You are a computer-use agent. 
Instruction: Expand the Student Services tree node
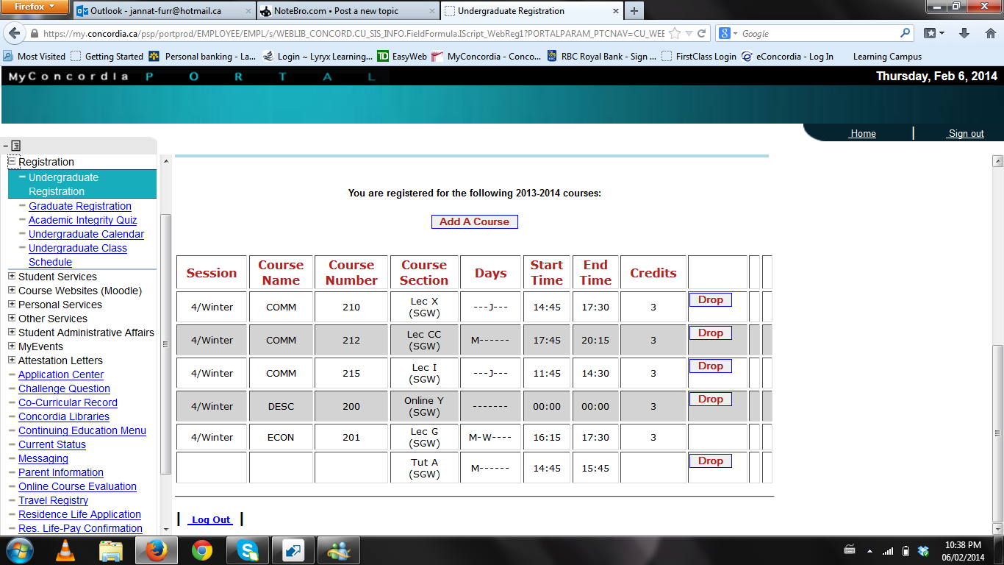pos(12,277)
